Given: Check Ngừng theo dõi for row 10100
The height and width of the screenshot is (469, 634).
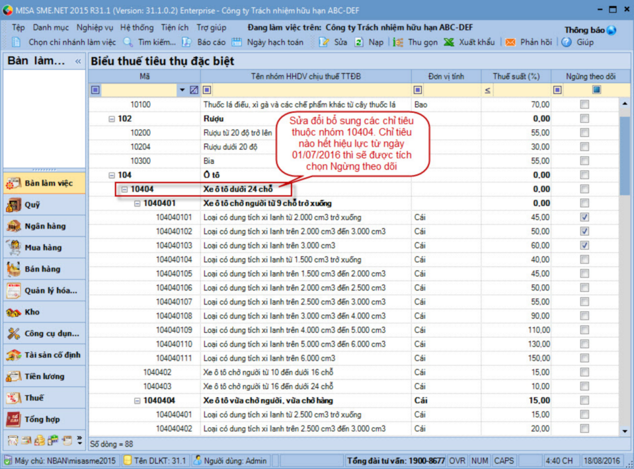Looking at the screenshot, I should [x=584, y=104].
